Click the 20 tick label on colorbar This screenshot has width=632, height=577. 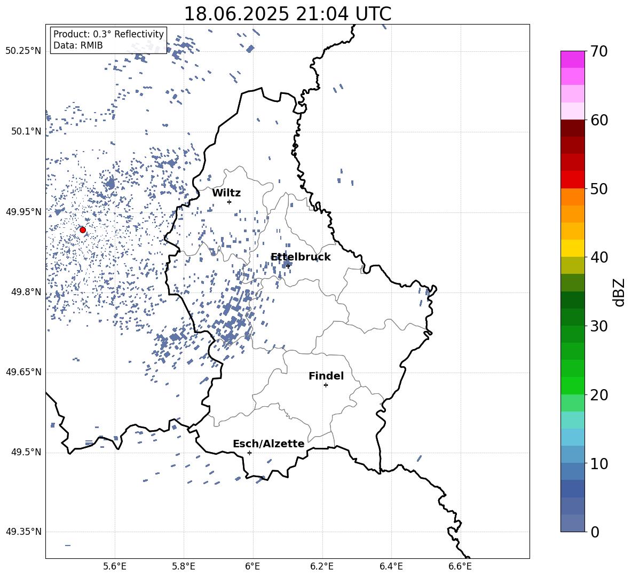tap(599, 395)
